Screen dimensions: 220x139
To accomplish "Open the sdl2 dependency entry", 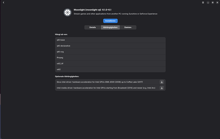I will coord(110,69).
